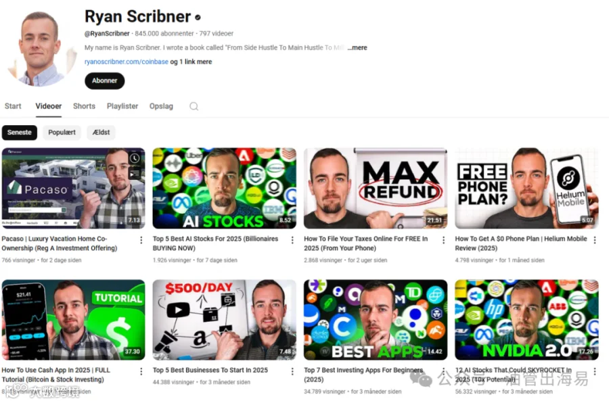Viewport: 609px width, 403px height.
Task: Open menu for Top 5 Businesses video
Action: [292, 371]
